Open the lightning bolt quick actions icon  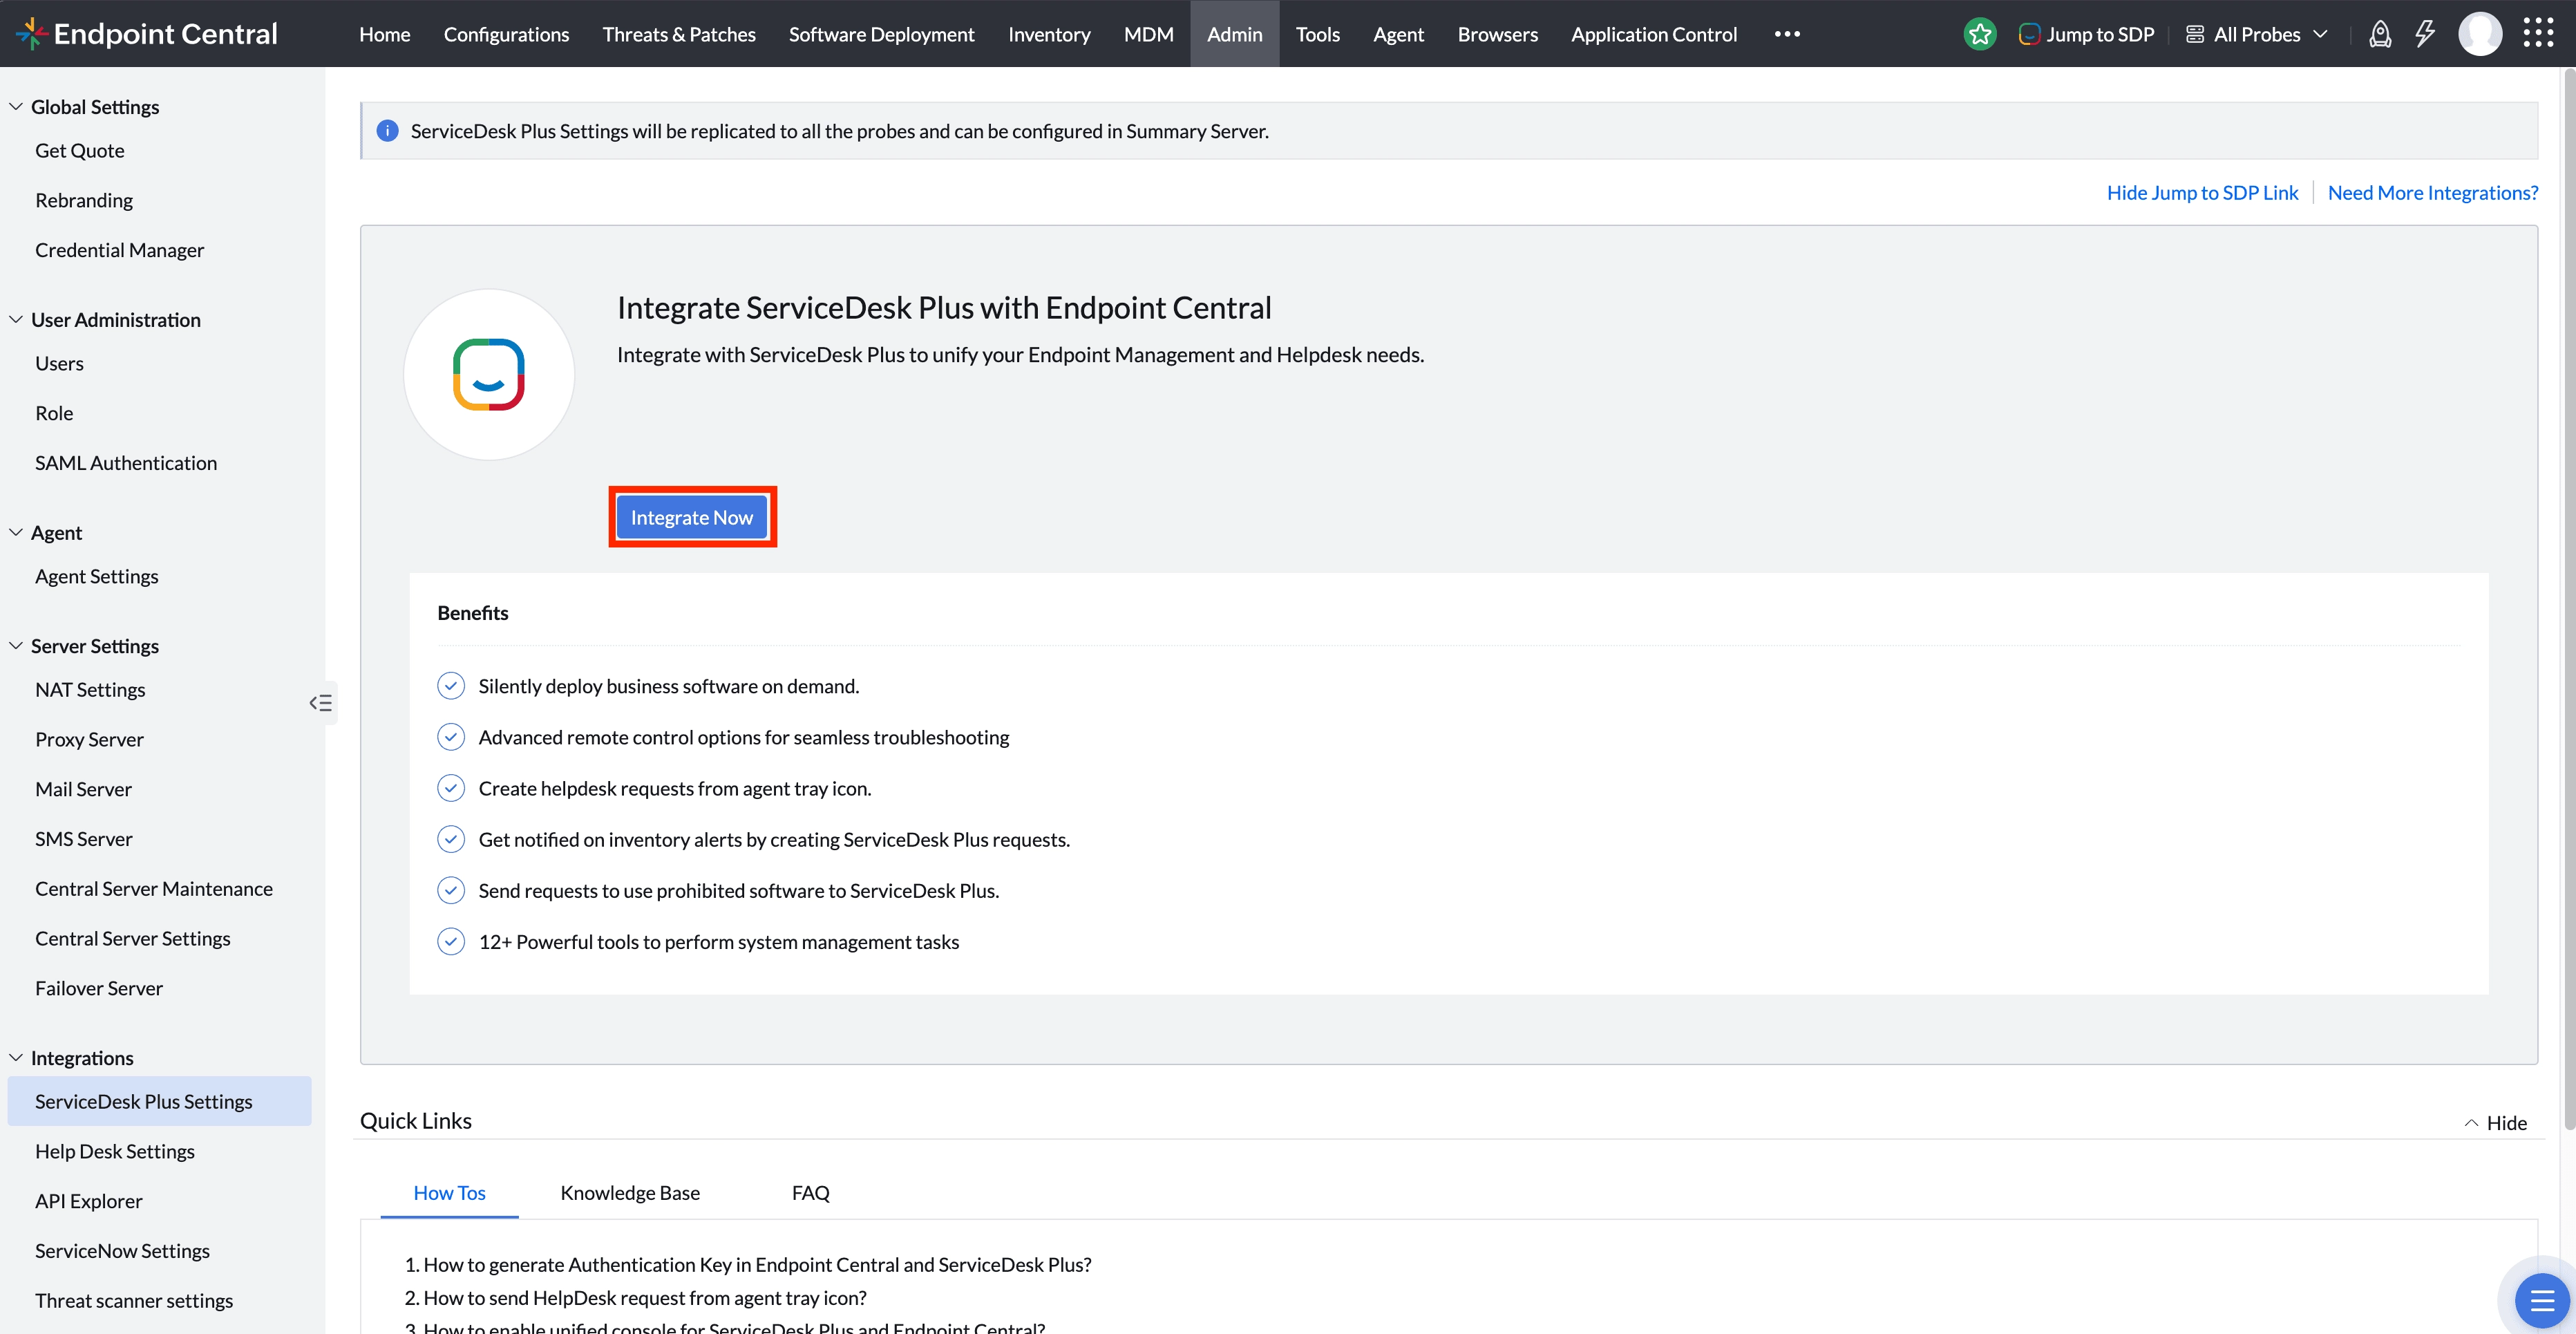pyautogui.click(x=2425, y=34)
